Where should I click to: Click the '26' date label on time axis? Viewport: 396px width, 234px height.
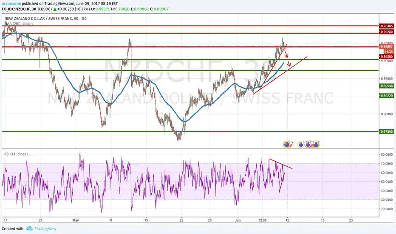click(210, 220)
